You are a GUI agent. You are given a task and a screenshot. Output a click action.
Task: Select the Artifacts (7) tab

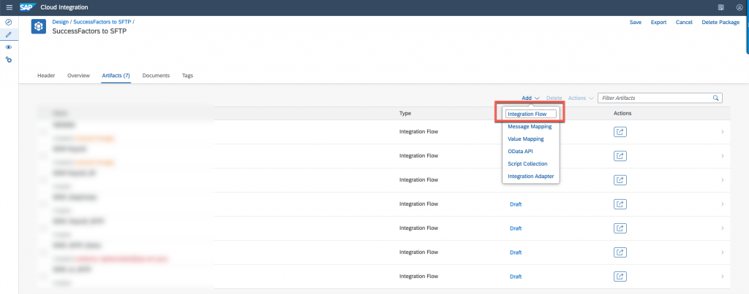[x=116, y=76]
